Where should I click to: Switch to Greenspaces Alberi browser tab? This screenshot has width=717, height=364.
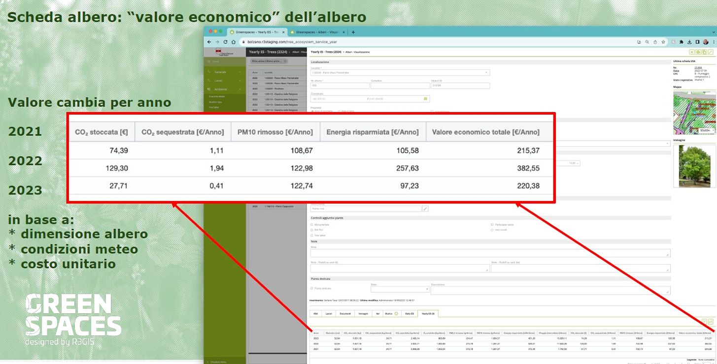(315, 32)
